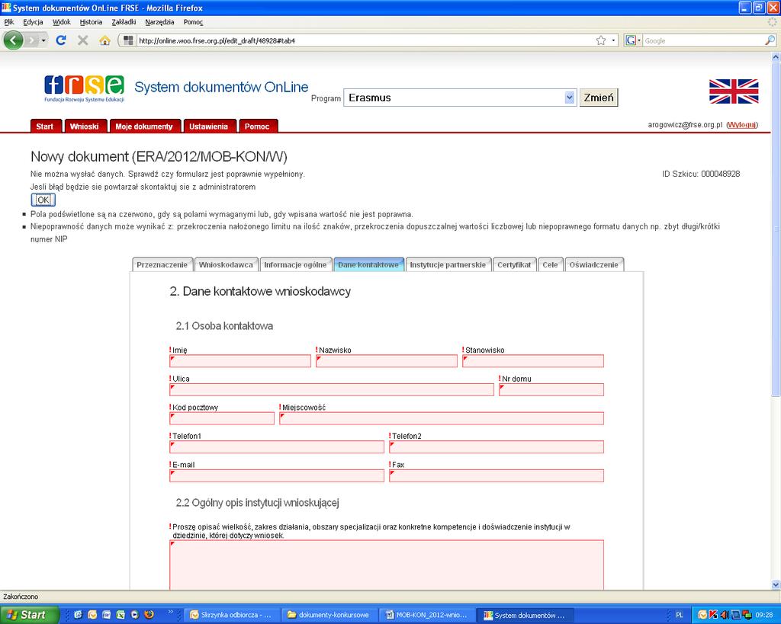Image resolution: width=781 pixels, height=624 pixels.
Task: Open the Firefox home page icon
Action: pos(104,41)
